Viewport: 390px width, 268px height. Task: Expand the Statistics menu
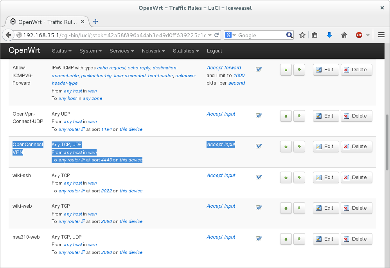pyautogui.click(x=186, y=51)
